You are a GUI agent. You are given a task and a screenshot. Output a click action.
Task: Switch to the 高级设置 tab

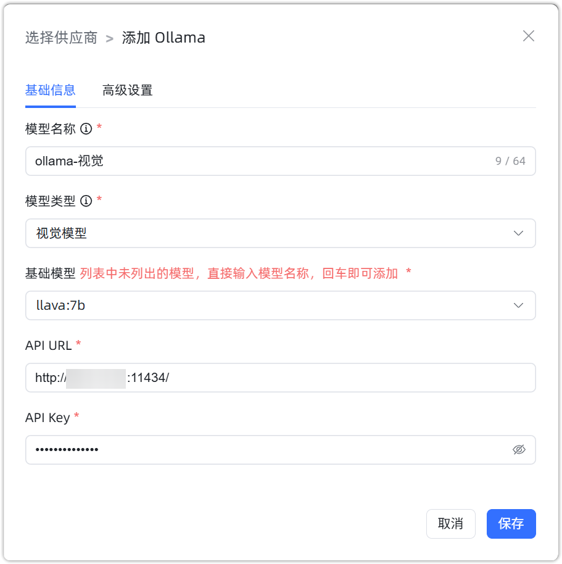pos(127,90)
